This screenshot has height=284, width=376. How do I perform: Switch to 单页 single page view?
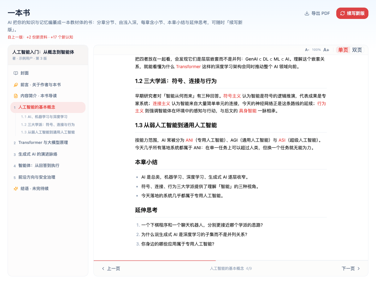(343, 50)
